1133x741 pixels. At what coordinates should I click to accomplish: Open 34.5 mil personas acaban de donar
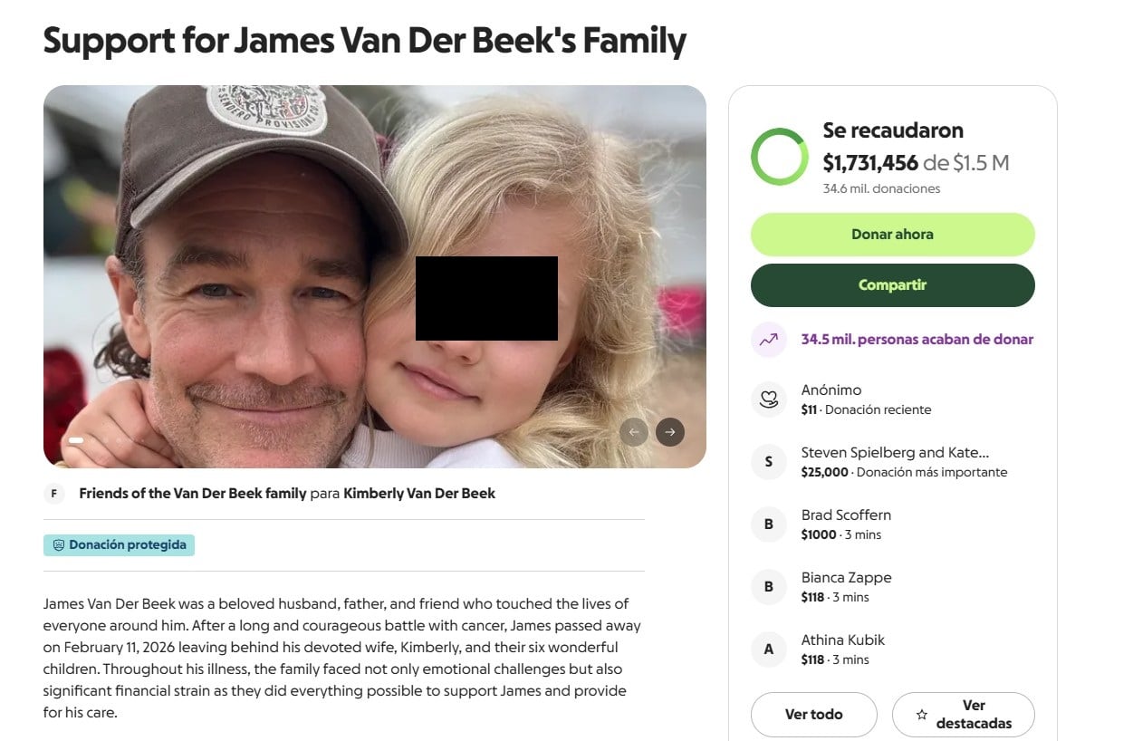coord(917,339)
